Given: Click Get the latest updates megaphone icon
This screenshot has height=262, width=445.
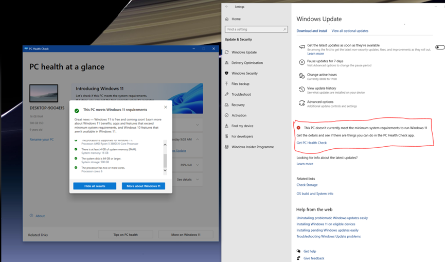Looking at the screenshot, I should pyautogui.click(x=301, y=47).
